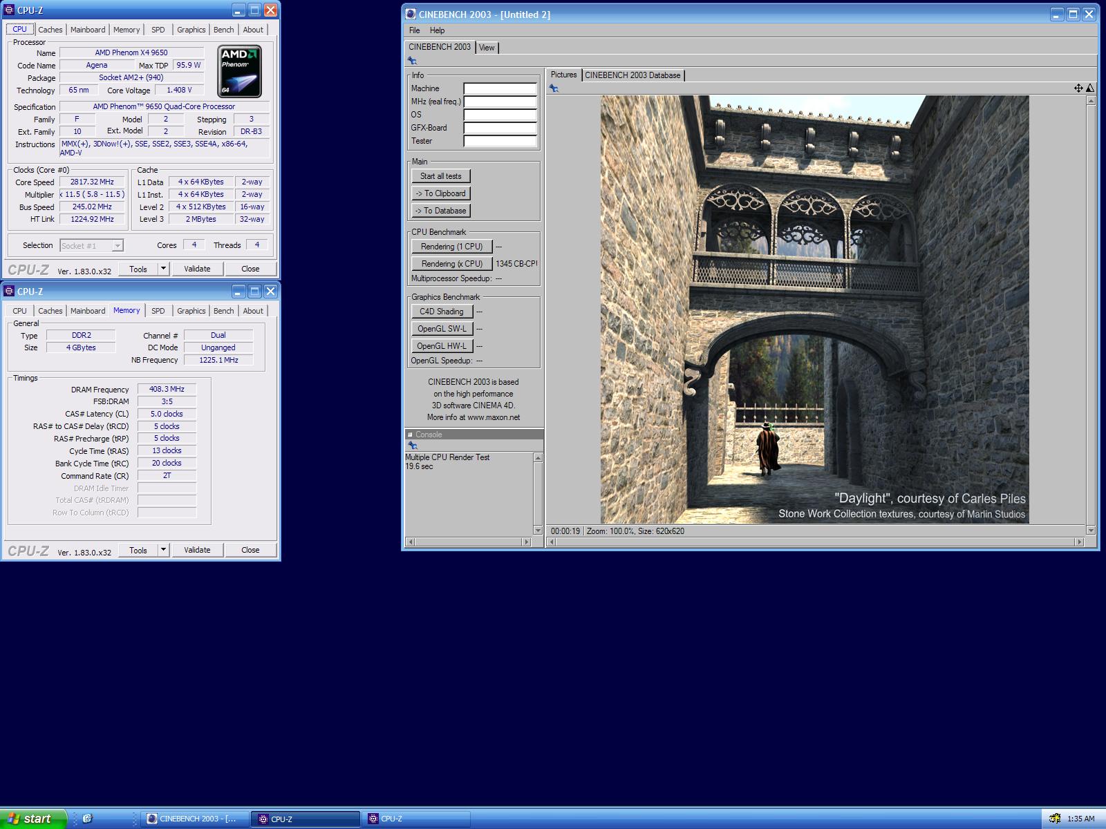The width and height of the screenshot is (1106, 829).
Task: Run the C4D Shading benchmark
Action: (442, 312)
